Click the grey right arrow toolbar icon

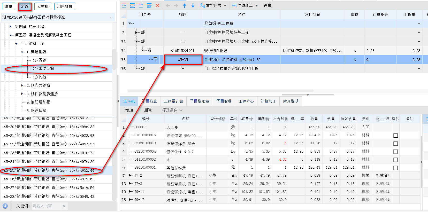coord(176,5)
